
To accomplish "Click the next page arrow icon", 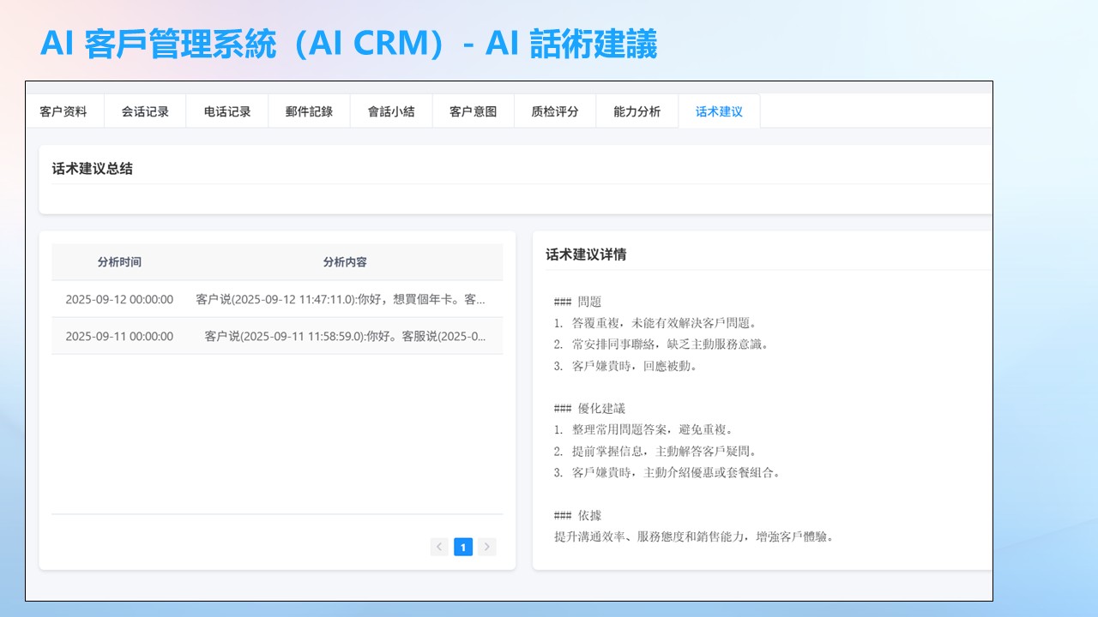I will click(486, 547).
